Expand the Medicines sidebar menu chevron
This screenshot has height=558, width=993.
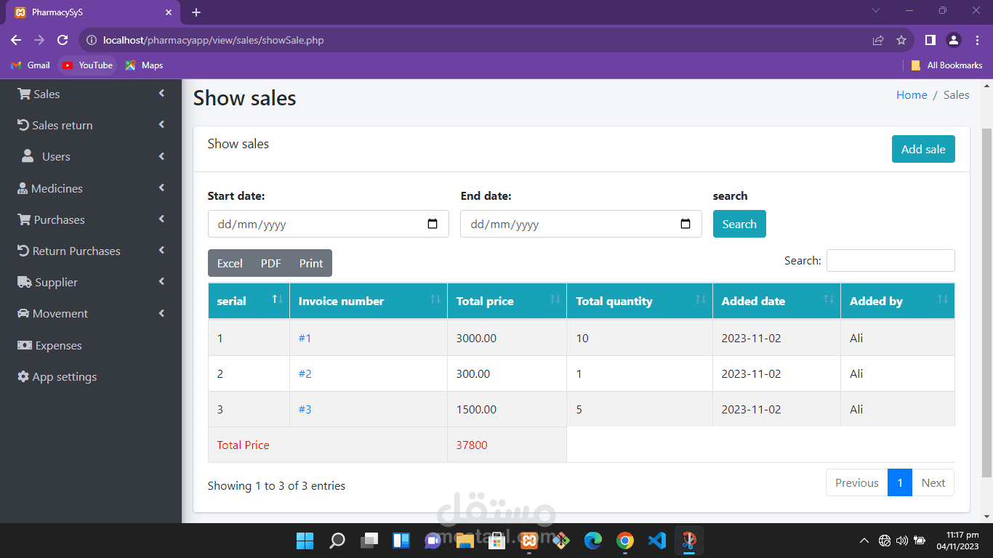(161, 188)
